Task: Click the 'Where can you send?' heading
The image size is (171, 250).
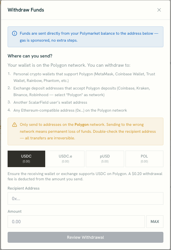Action: tap(30, 56)
